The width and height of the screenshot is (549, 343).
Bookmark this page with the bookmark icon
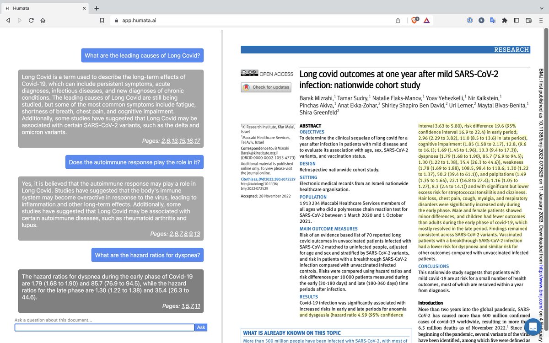(102, 21)
